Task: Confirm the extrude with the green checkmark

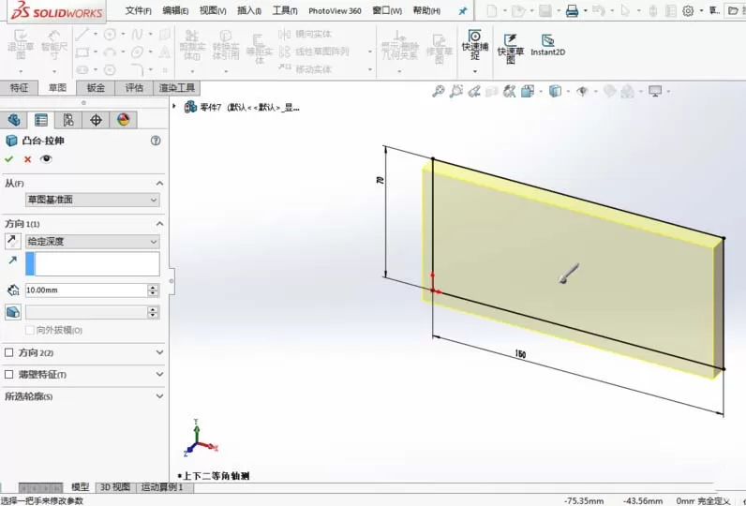Action: point(8,159)
